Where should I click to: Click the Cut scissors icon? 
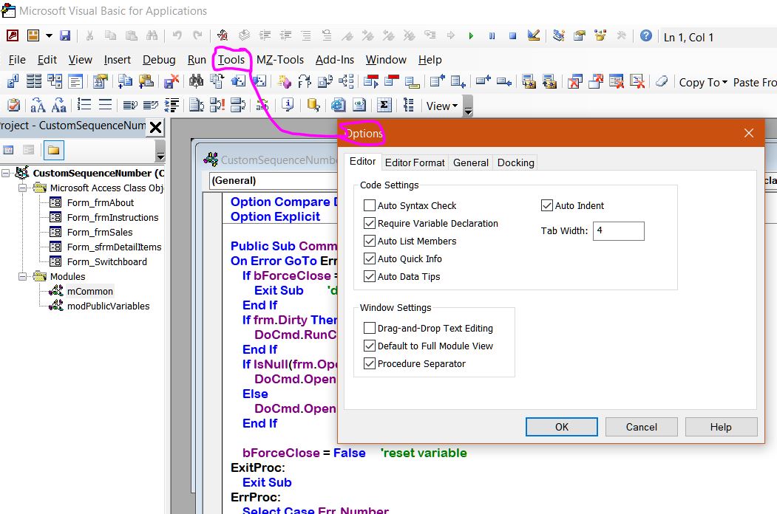[89, 35]
